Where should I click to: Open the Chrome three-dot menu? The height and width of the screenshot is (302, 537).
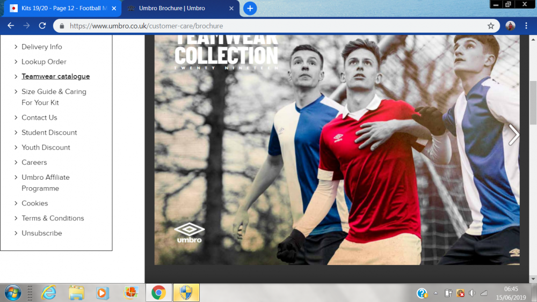[527, 26]
